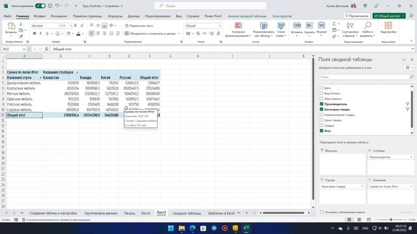The height and width of the screenshot is (234, 417).
Task: Click the percent style icon
Action: 198,33
